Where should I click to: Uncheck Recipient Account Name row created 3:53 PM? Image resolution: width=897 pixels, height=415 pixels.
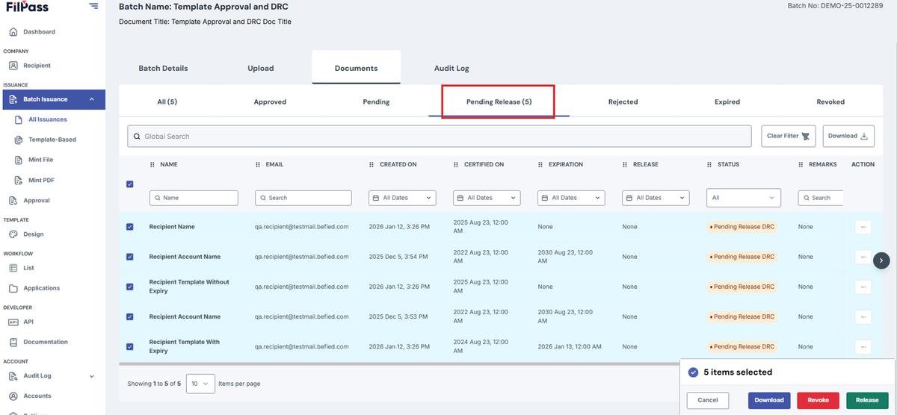130,316
